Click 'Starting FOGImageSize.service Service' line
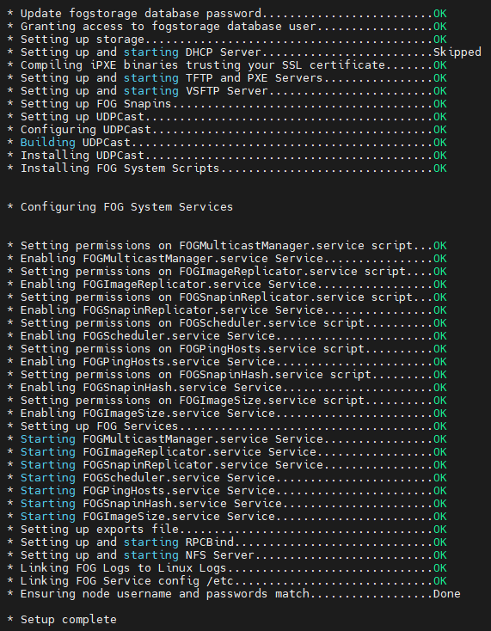 coord(227,516)
